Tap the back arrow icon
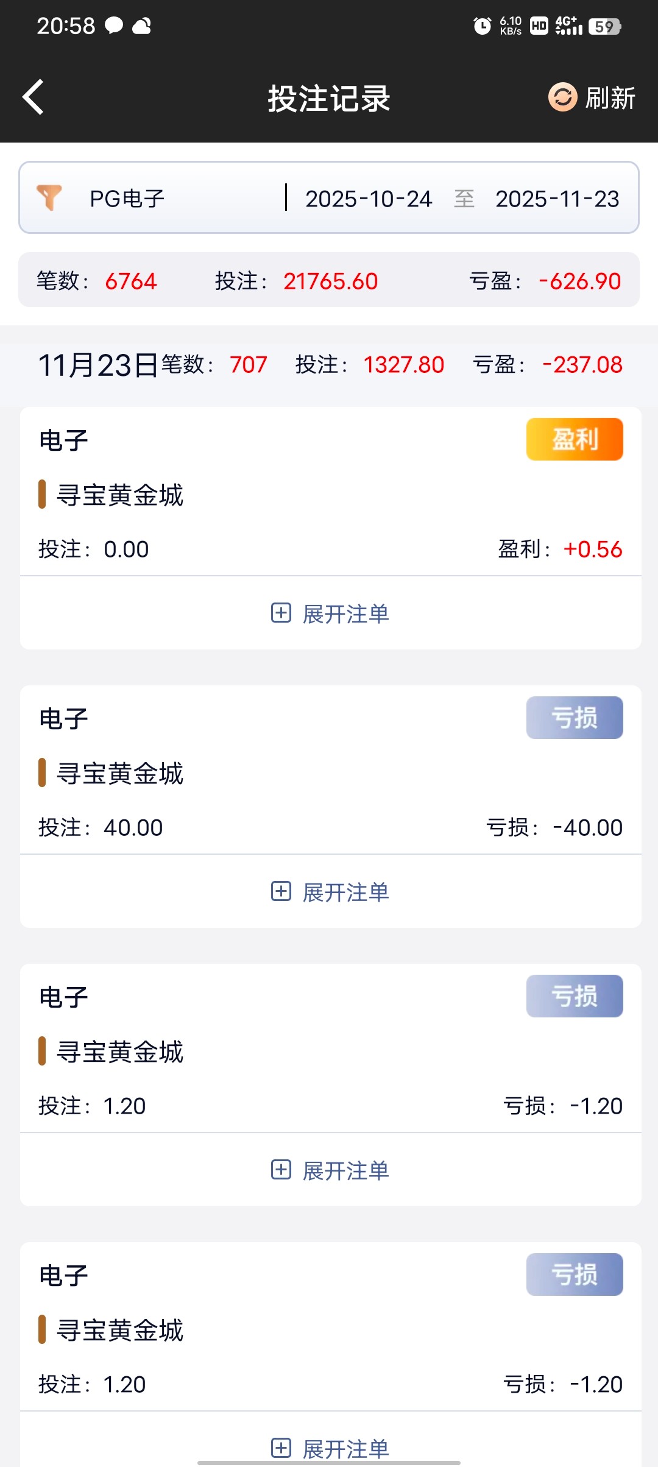Screen dimensions: 658x1467 click(x=34, y=97)
